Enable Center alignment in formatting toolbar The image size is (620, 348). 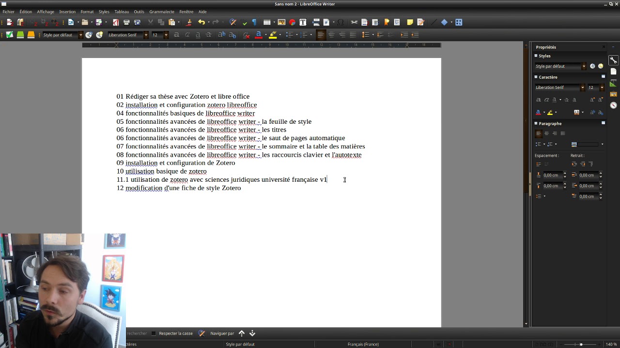pyautogui.click(x=331, y=35)
